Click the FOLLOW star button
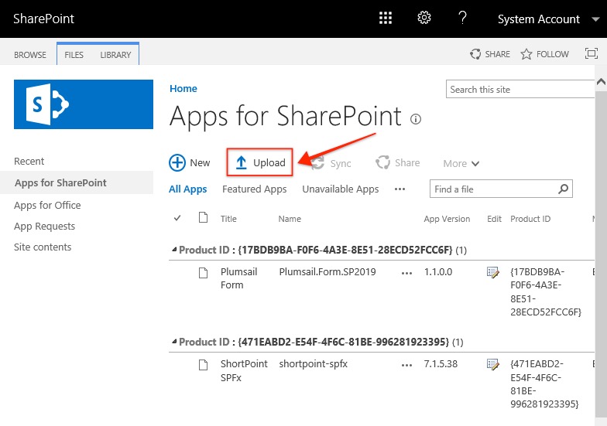 point(545,54)
